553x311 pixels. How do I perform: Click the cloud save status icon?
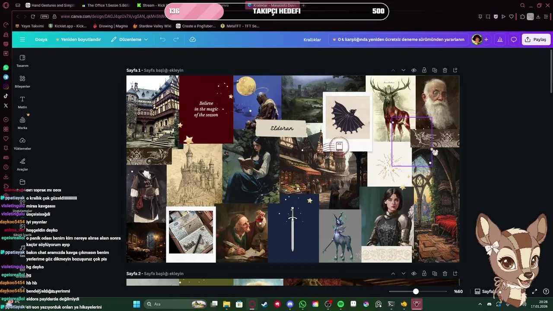[193, 39]
